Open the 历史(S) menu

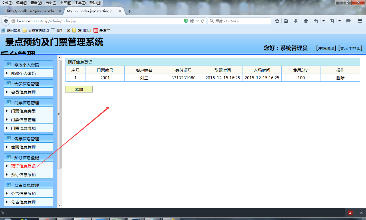point(51,3)
